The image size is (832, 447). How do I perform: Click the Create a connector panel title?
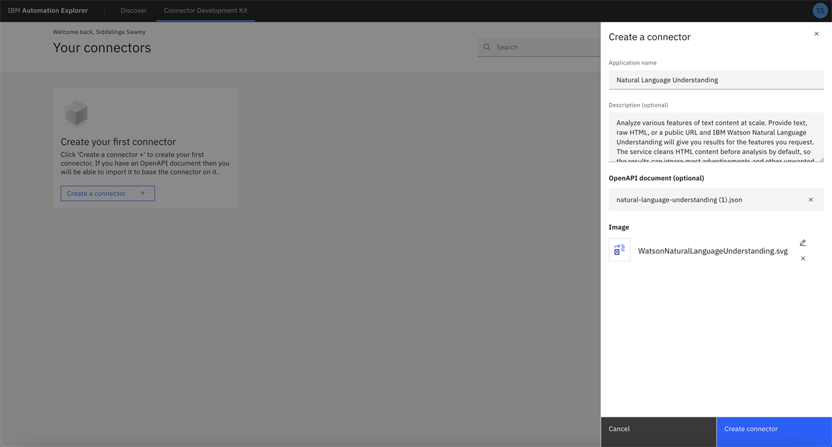650,37
